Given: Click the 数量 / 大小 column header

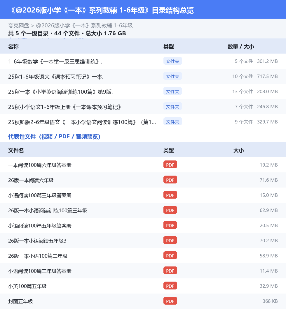Looking at the screenshot, I should [x=241, y=47].
